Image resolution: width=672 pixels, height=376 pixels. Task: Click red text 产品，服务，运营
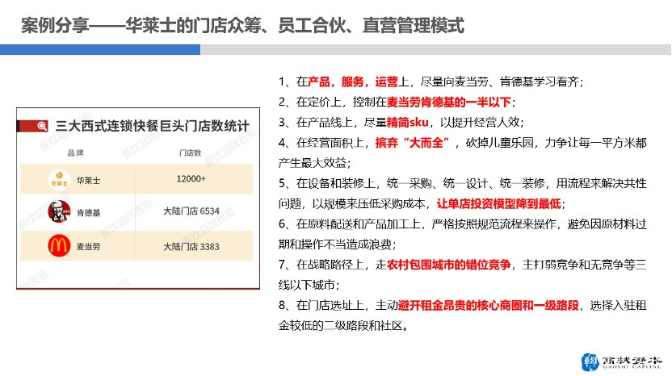coord(353,81)
